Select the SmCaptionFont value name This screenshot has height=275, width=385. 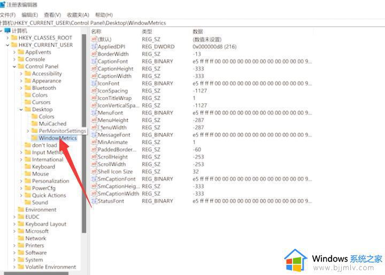[117, 179]
